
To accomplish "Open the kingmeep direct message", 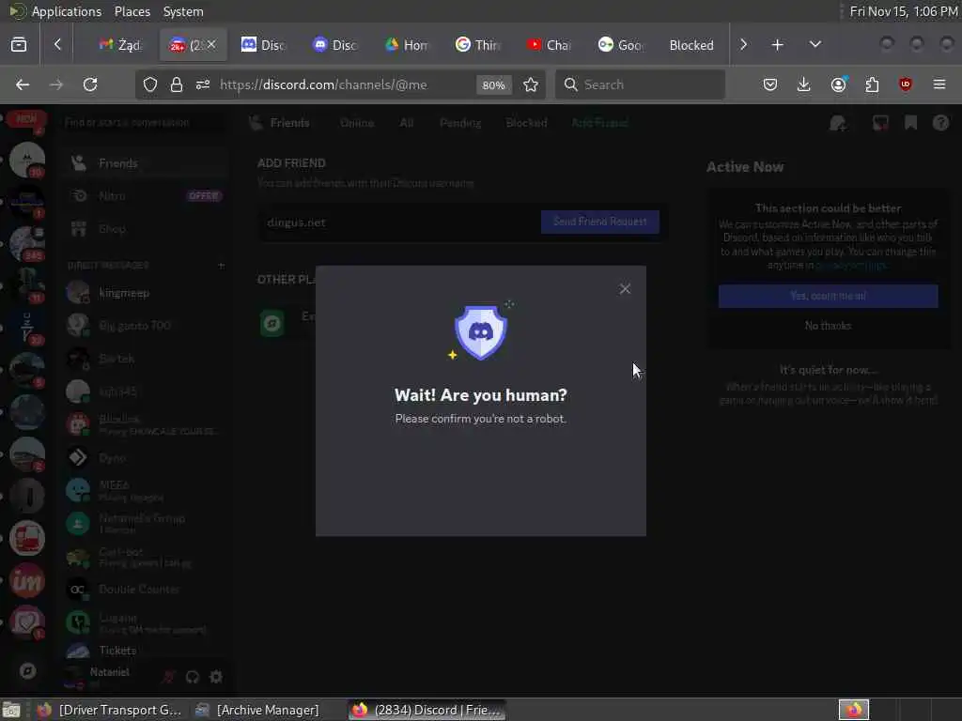I will (145, 293).
